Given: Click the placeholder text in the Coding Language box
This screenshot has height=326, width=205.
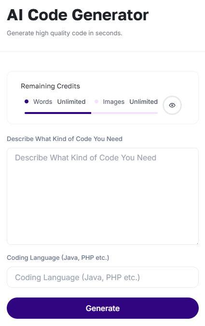Looking at the screenshot, I should pos(78,277).
